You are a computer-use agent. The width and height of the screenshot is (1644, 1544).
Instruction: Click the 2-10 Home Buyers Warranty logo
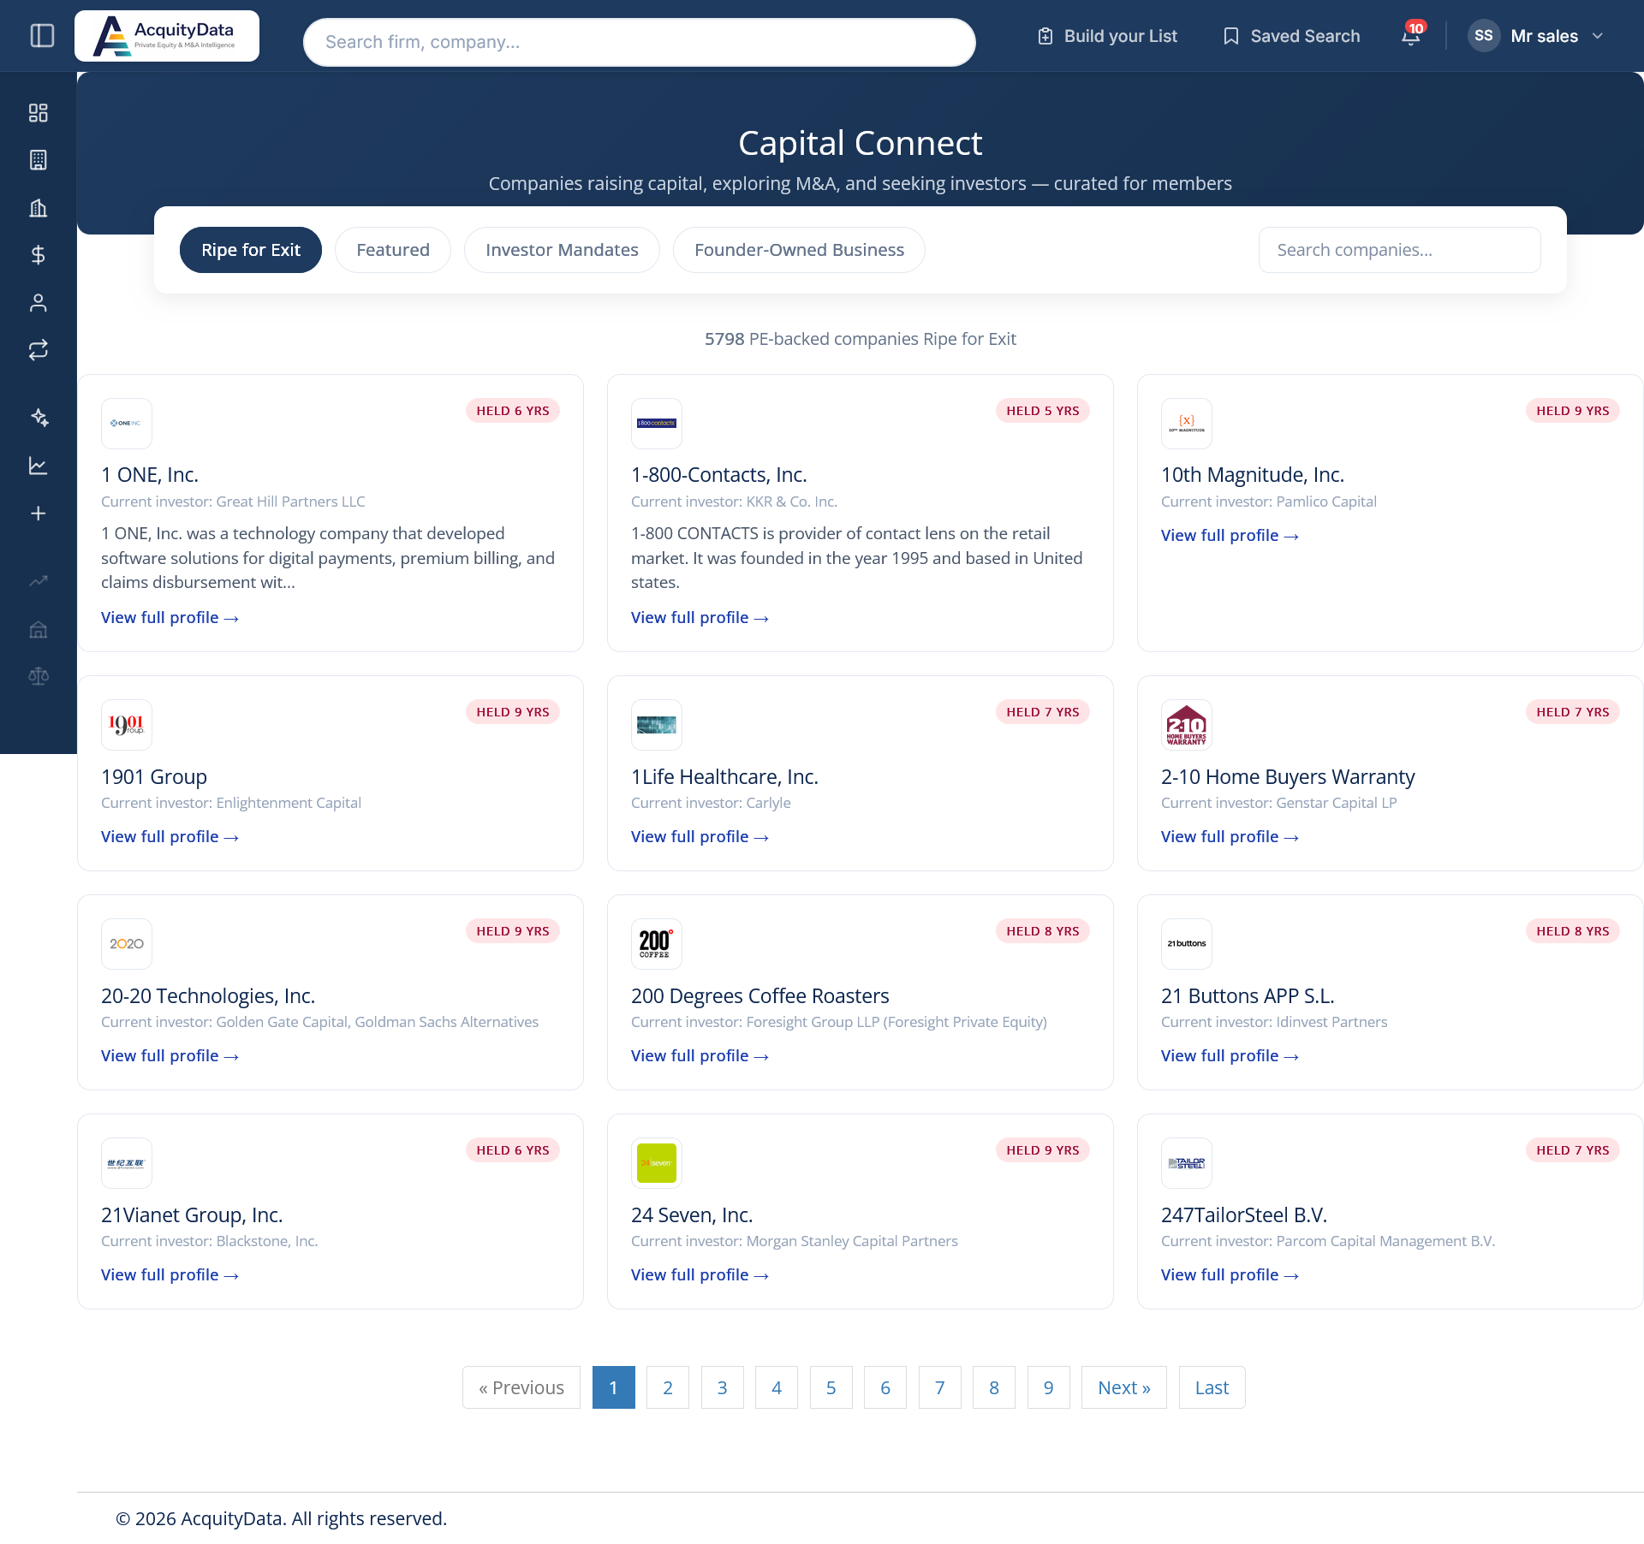pyautogui.click(x=1187, y=725)
